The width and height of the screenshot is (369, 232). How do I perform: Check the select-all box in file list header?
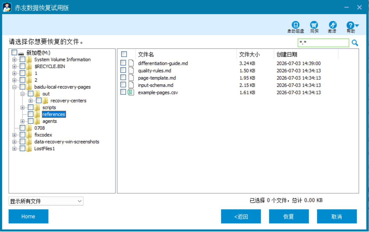124,54
